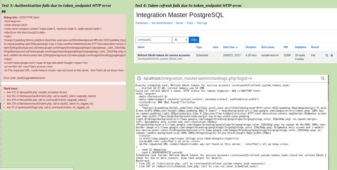Click the zoom magnifier icon in the address bar
The width and height of the screenshot is (337, 170).
click(323, 78)
